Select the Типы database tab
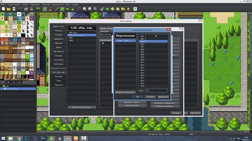252x141 pixels. [x=59, y=81]
